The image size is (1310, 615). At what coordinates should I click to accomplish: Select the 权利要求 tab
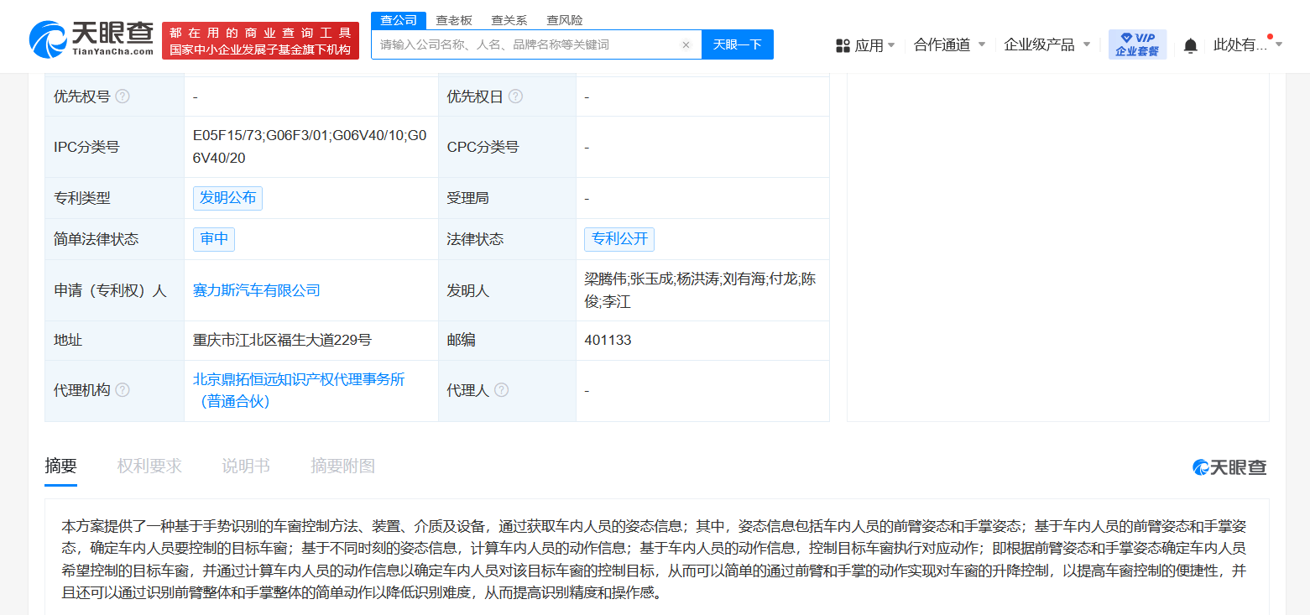click(x=149, y=466)
